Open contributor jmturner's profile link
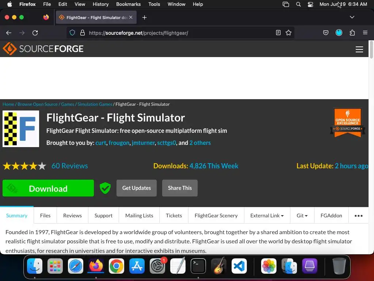The height and width of the screenshot is (281, 374). (x=143, y=143)
